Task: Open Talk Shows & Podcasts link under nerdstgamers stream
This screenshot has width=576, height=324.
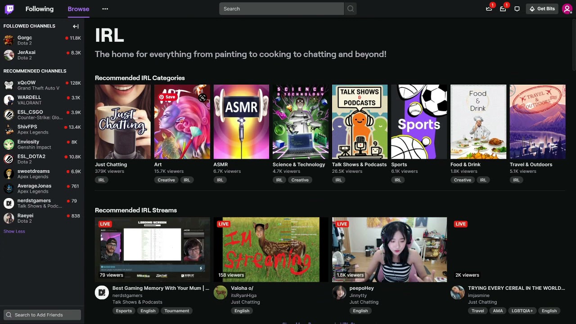Action: tap(137, 302)
